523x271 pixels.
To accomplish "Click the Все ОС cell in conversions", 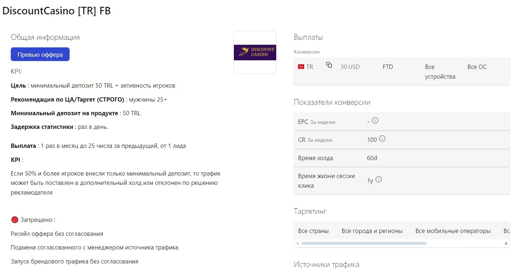I will pos(477,67).
